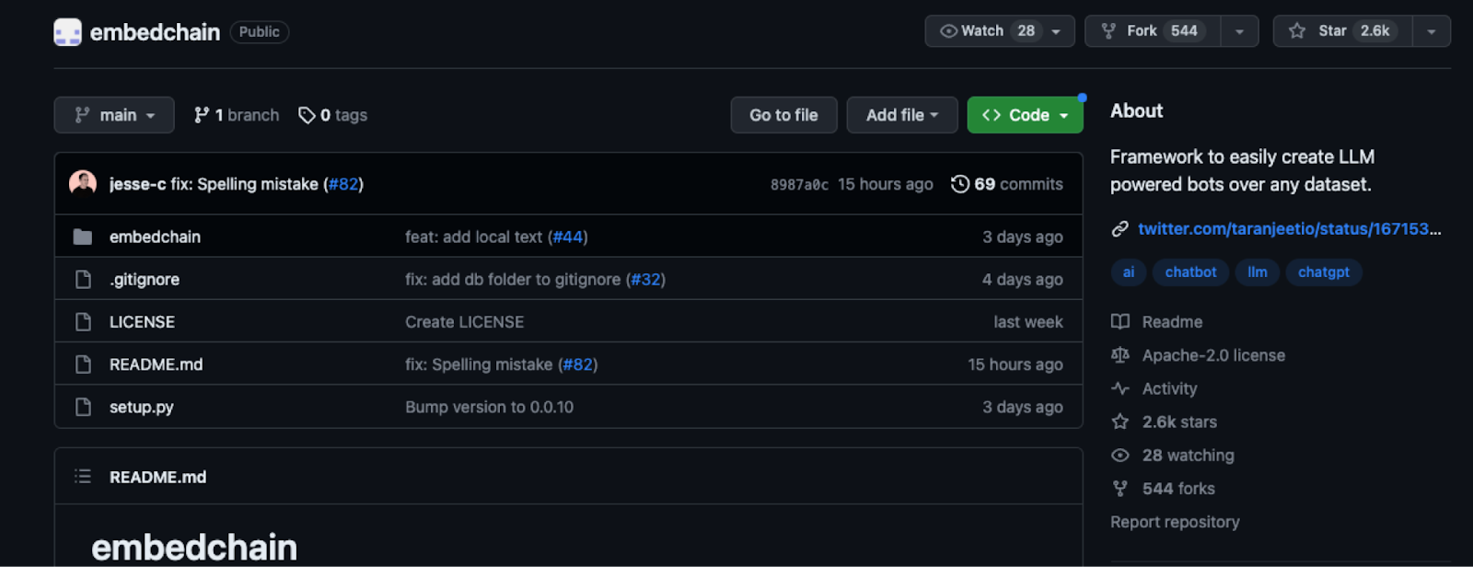Click jesse-c's avatar in the commit row
This screenshot has height=567, width=1473.
coord(83,183)
